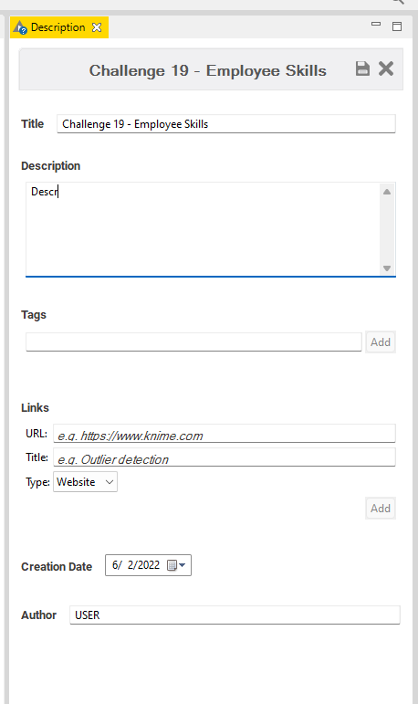
Task: Click the Description tab's help icon
Action: [x=20, y=27]
